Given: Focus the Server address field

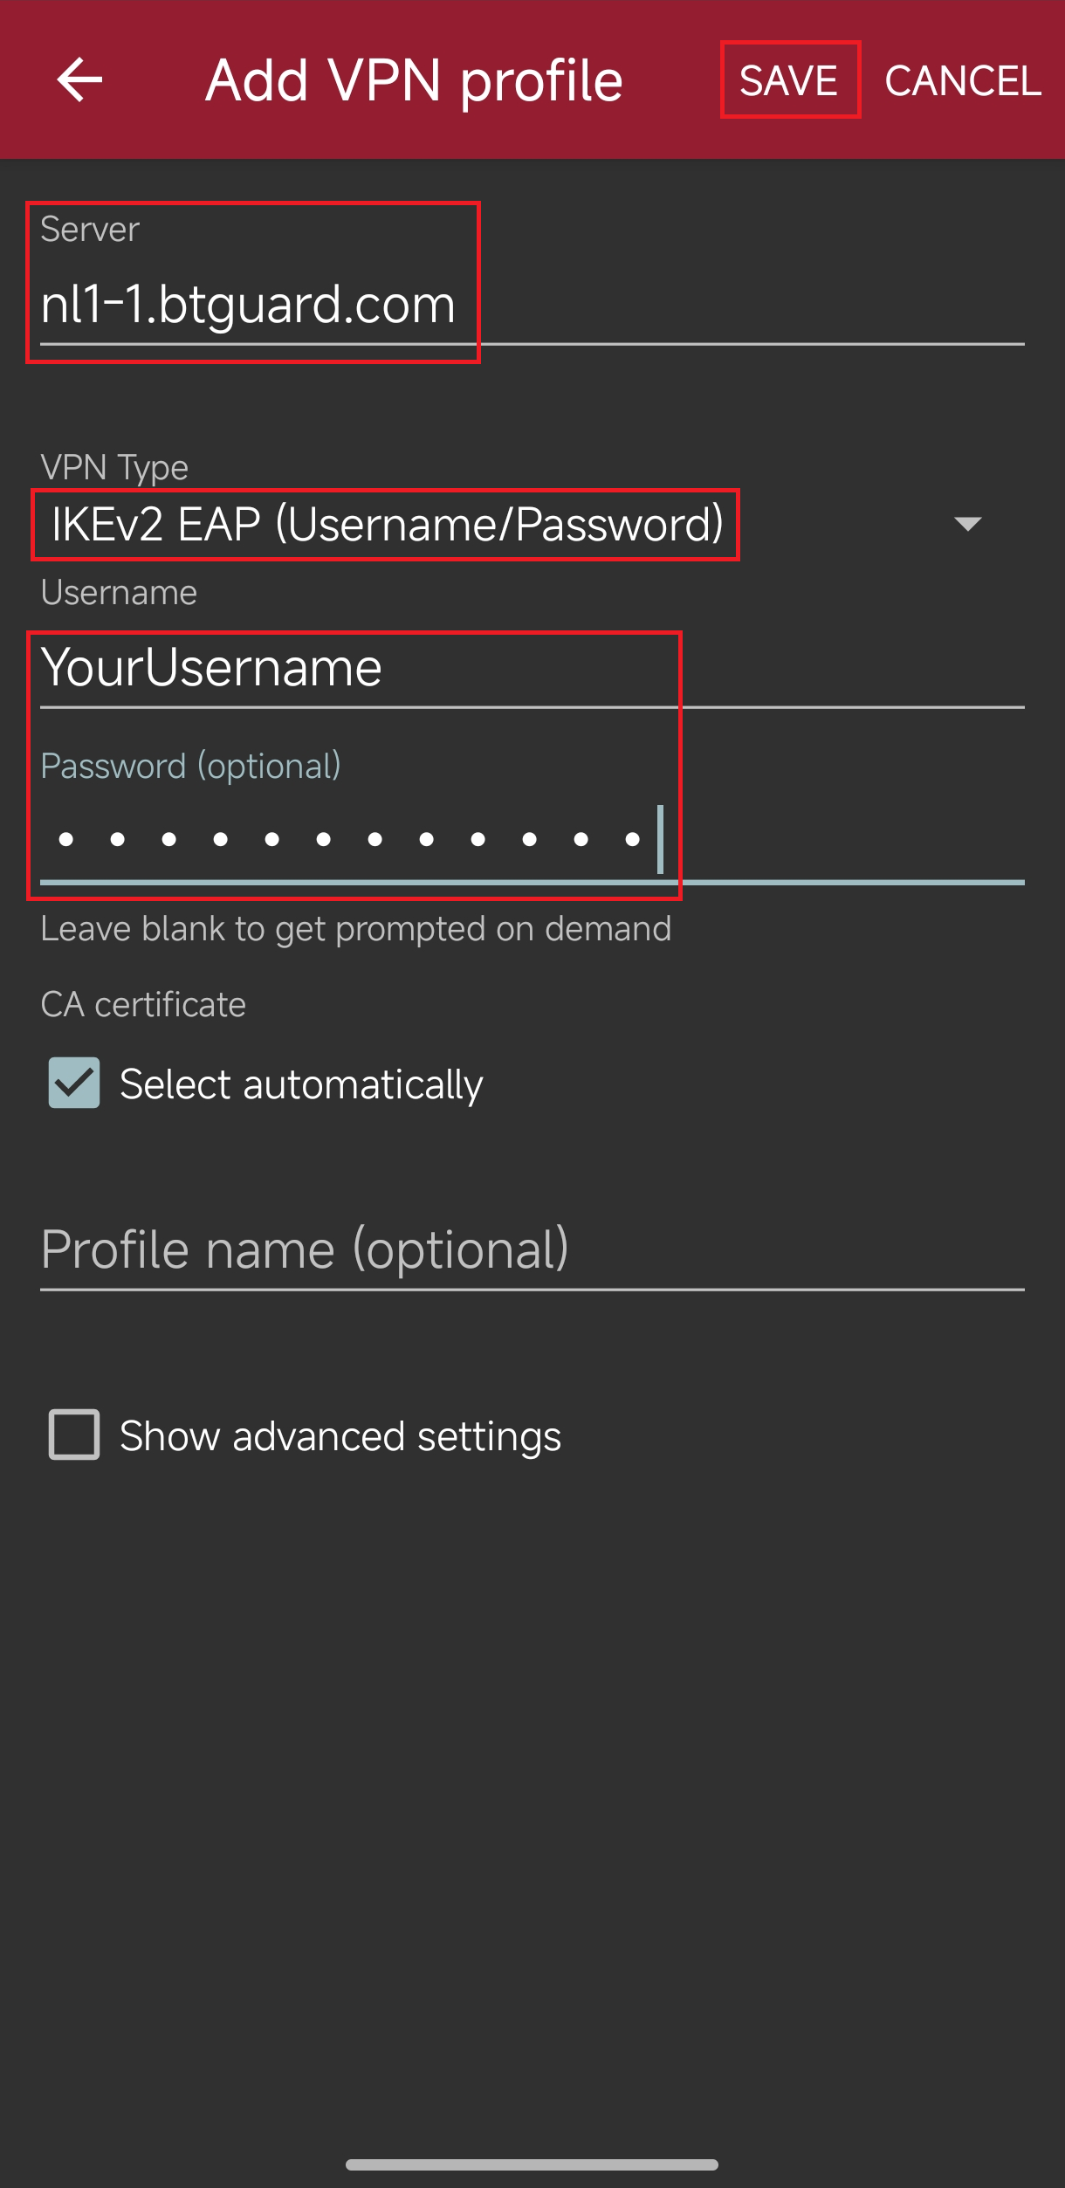Looking at the screenshot, I should (x=532, y=305).
